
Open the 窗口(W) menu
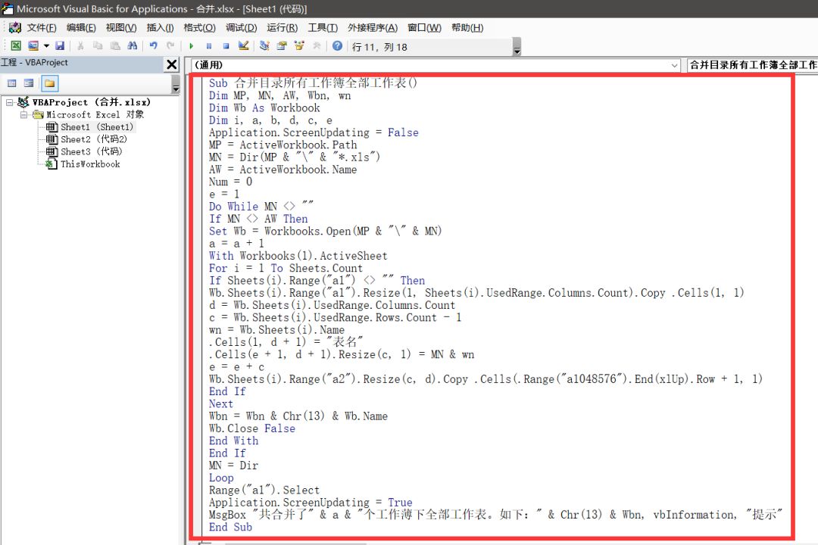(x=424, y=28)
